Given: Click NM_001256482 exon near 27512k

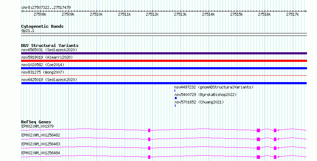Looking at the screenshot, I should click(149, 139).
